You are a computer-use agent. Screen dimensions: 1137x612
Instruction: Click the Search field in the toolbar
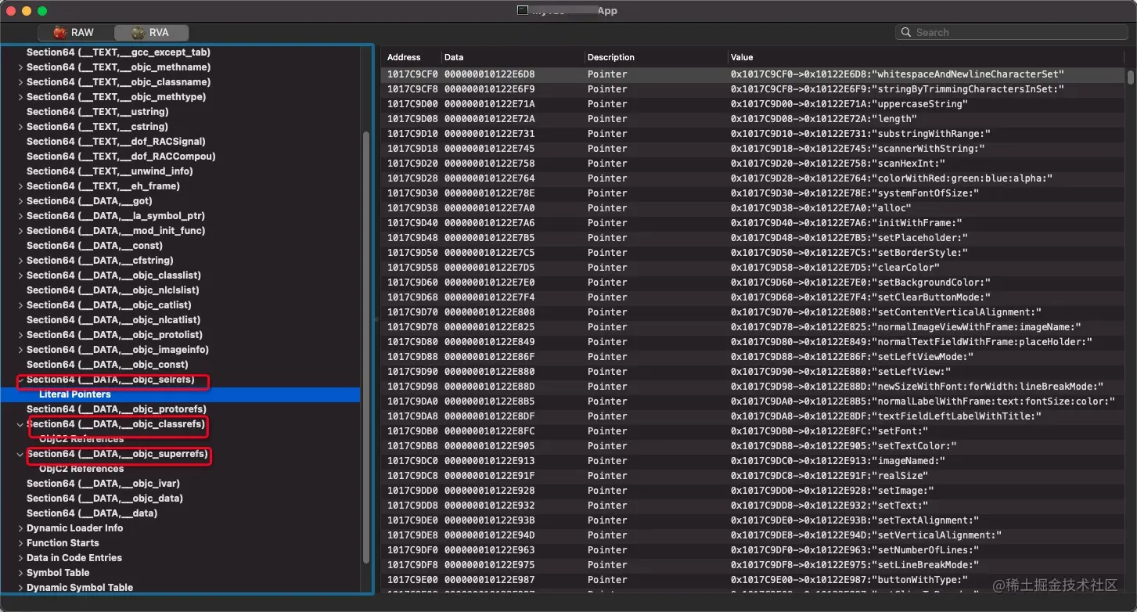coord(1011,32)
